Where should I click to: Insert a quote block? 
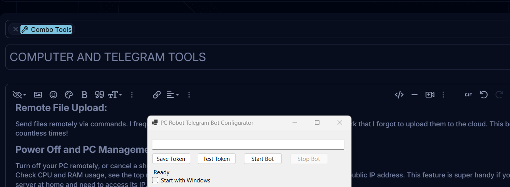click(x=100, y=94)
